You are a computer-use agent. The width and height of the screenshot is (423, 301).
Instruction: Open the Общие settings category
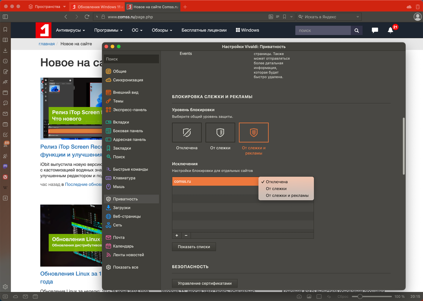coord(131,71)
